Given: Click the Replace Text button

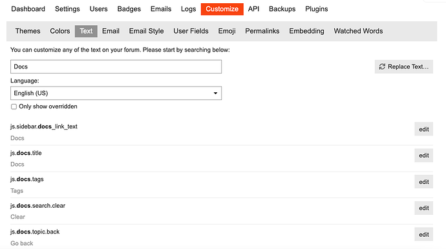Looking at the screenshot, I should [404, 66].
